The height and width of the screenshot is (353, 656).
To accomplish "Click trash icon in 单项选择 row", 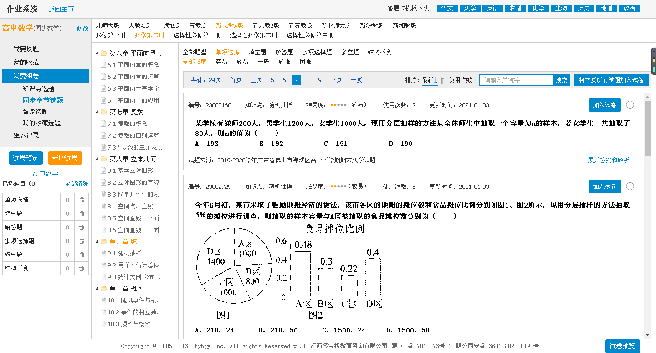I will [82, 200].
